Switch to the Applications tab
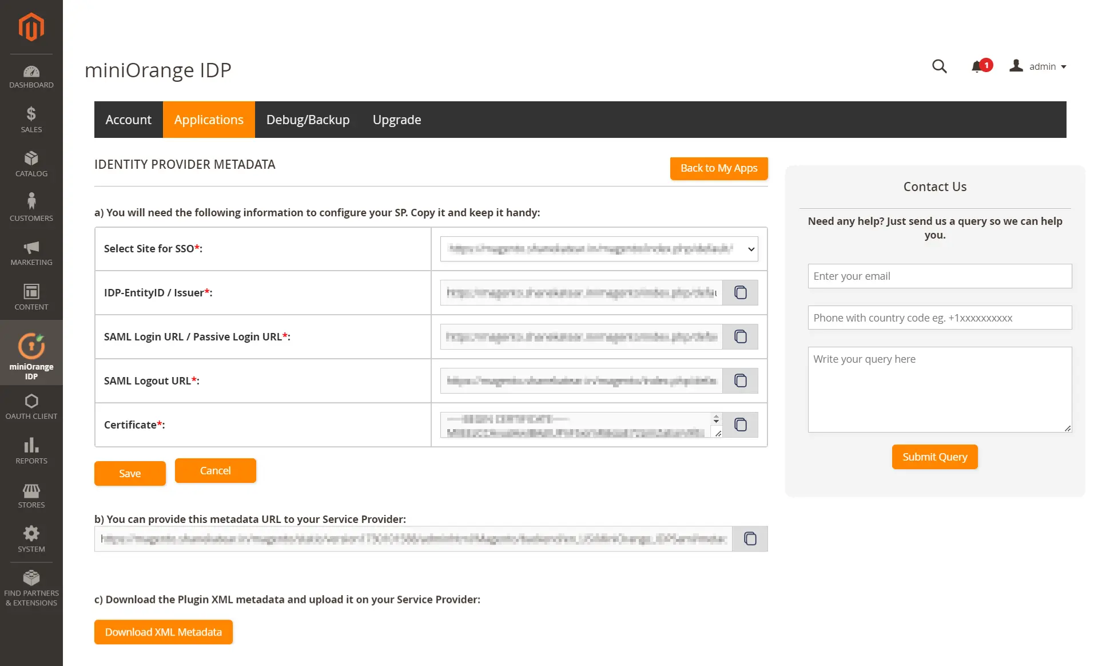Screen dimensions: 1098x666 209,120
